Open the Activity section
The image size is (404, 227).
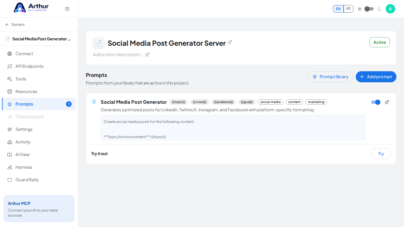(x=39, y=142)
